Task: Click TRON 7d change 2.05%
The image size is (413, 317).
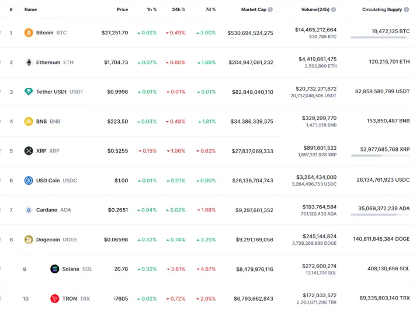Action: coord(206,298)
